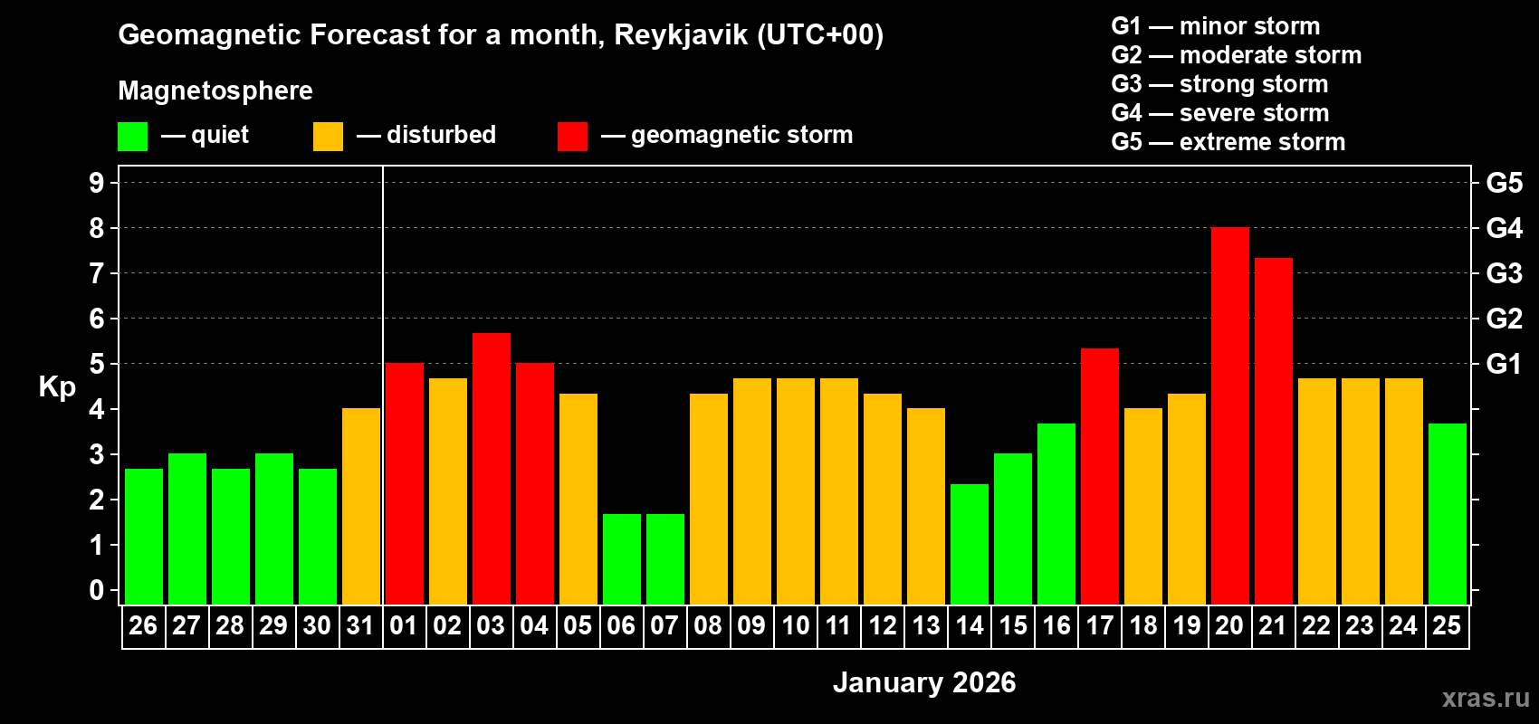1539x724 pixels.
Task: Click the Kp axis title
Action: [x=57, y=387]
